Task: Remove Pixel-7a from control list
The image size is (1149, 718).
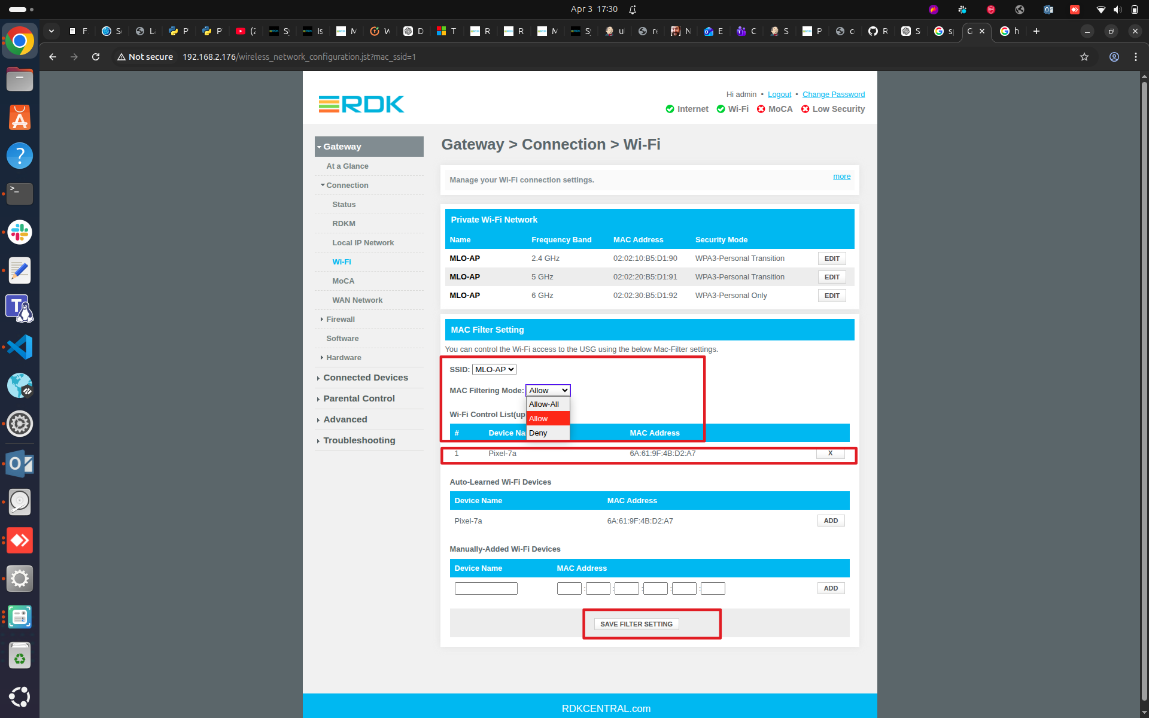Action: tap(830, 454)
